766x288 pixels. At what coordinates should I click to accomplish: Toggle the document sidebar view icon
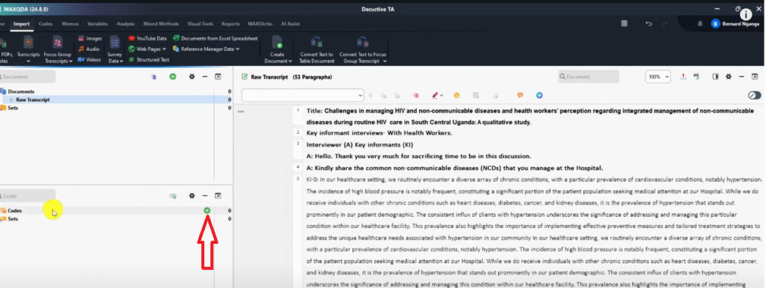pyautogui.click(x=716, y=76)
